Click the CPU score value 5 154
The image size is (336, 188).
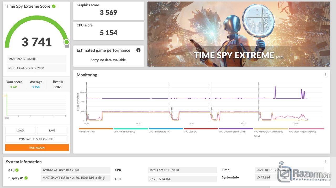click(108, 33)
